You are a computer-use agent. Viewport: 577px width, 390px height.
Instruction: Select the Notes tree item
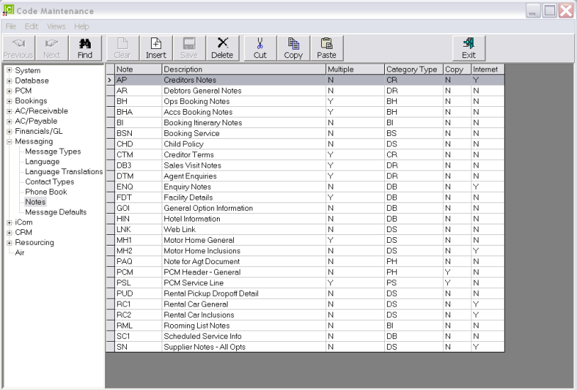click(35, 202)
